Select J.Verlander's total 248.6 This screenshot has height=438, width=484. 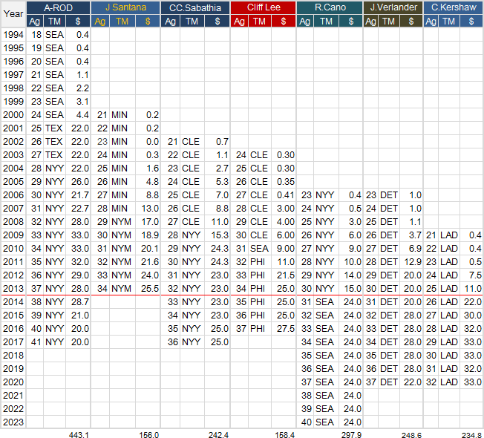click(411, 435)
